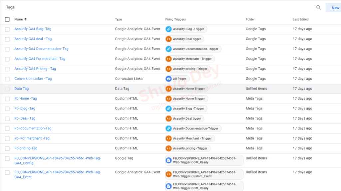Open the Conversion Linker - Tag link
Image resolution: width=341 pixels, height=191 pixels.
tap(33, 79)
